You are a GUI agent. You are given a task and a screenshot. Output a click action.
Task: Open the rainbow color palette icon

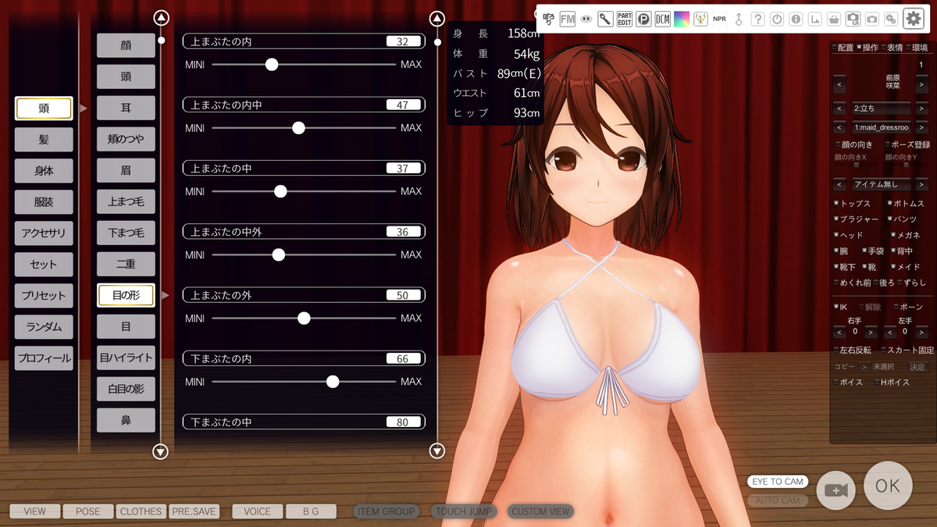[682, 19]
